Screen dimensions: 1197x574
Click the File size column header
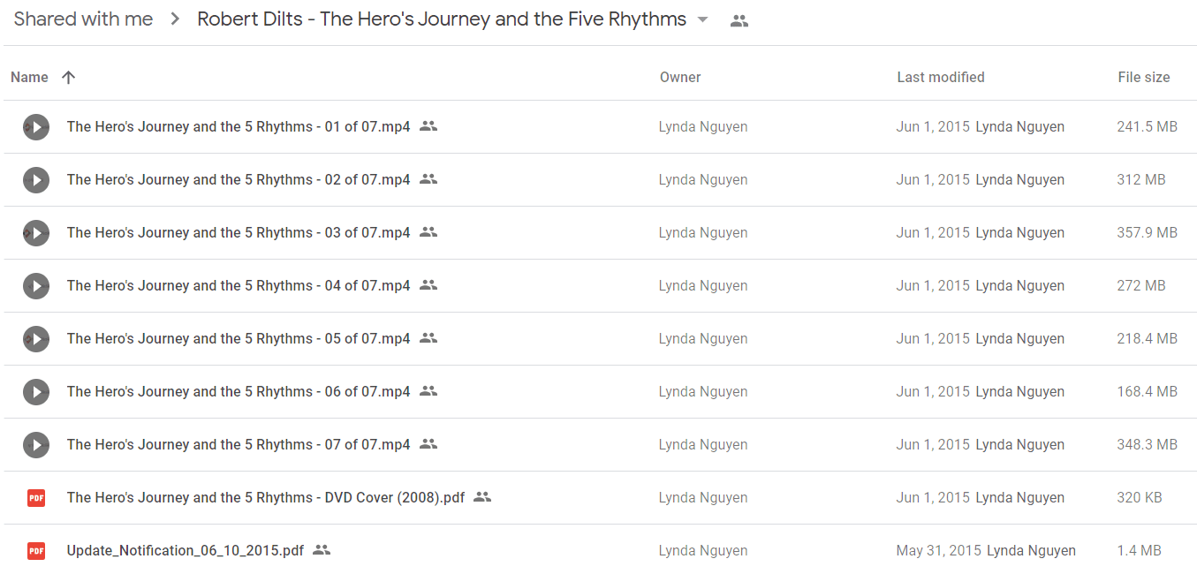(x=1144, y=78)
